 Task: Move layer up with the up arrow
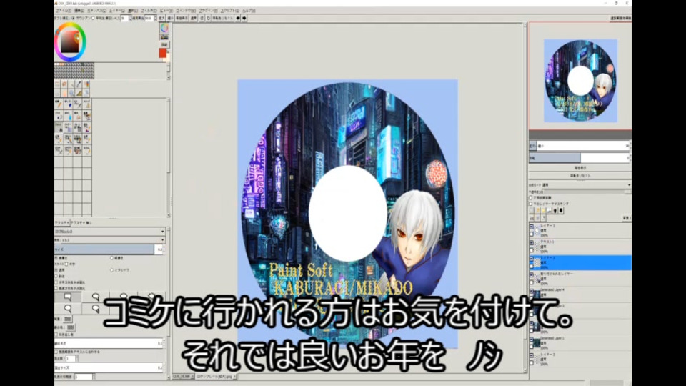(x=555, y=210)
